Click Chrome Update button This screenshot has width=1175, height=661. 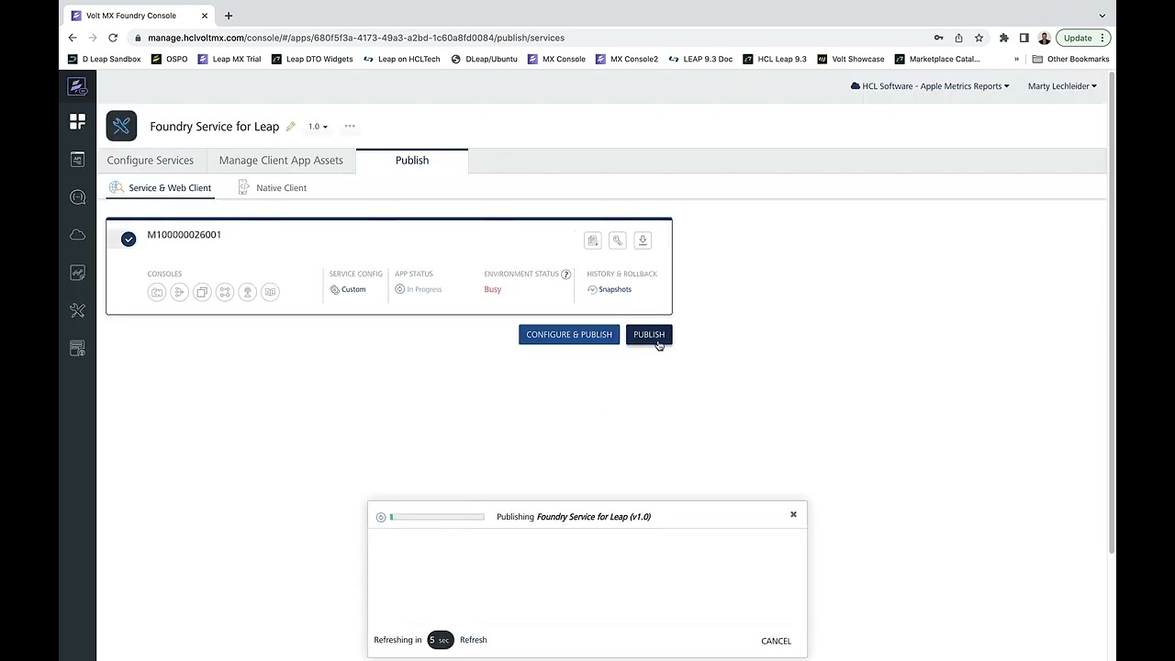[1083, 38]
